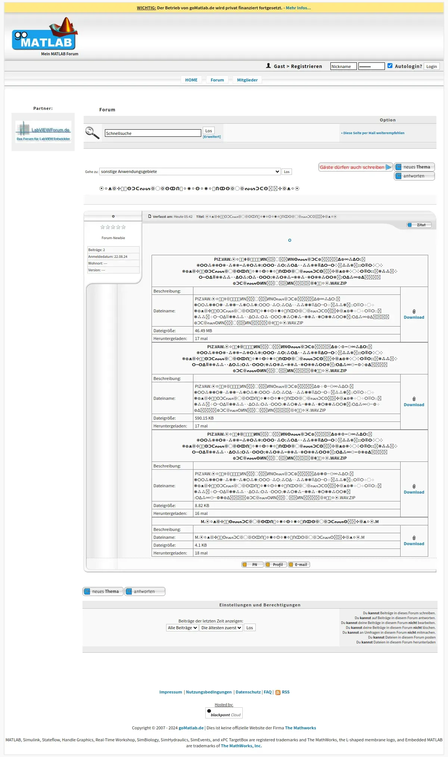
Task: Click The MathWorks, Inc. trademark link
Action: pyautogui.click(x=242, y=746)
